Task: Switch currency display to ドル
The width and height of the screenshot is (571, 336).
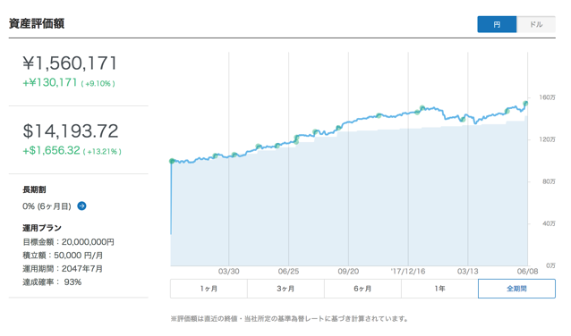Action: (x=536, y=24)
